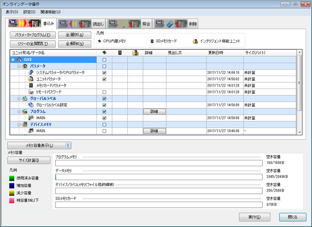This screenshot has height=227, width=312.
Task: Check the デバイスメモリ group checkbox
Action: click(104, 125)
